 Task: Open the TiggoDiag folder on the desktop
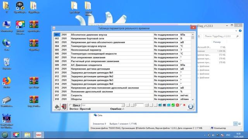(34, 8)
